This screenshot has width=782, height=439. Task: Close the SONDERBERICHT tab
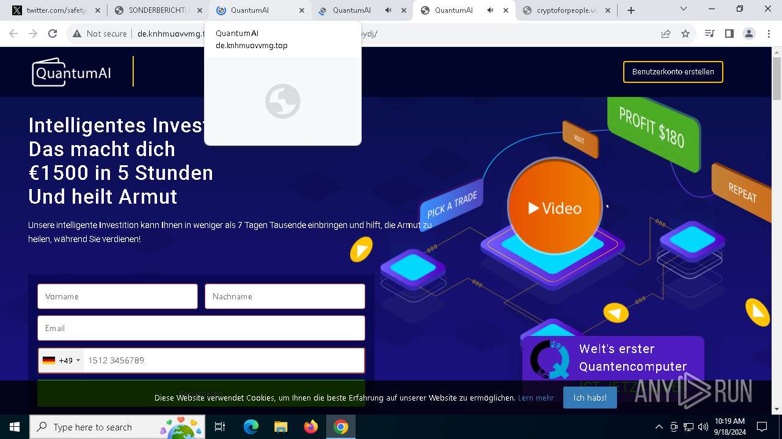tap(200, 10)
